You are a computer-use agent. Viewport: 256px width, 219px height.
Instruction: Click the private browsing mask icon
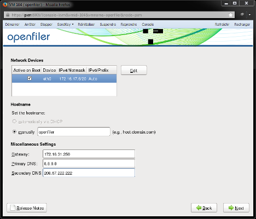[242, 15]
